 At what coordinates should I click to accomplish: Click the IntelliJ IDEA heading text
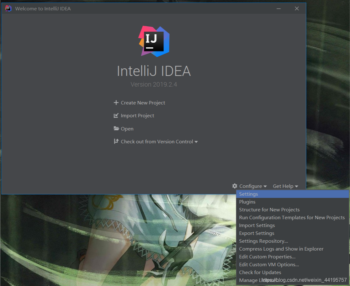tap(154, 71)
